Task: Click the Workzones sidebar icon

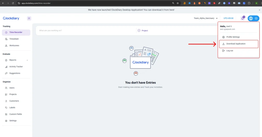Action: point(6,46)
